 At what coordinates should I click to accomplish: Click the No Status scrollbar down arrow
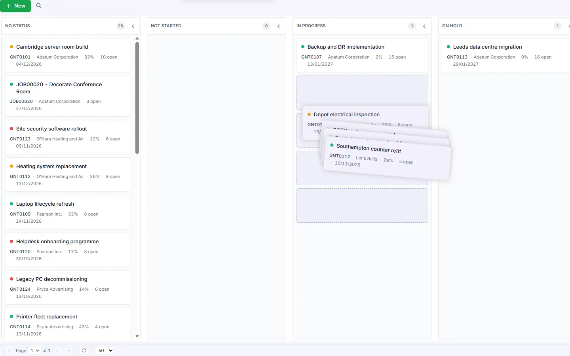coord(137,336)
